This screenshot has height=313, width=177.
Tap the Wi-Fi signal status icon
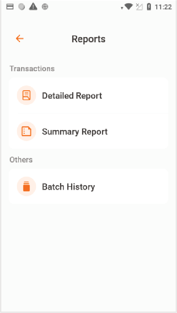(x=129, y=7)
